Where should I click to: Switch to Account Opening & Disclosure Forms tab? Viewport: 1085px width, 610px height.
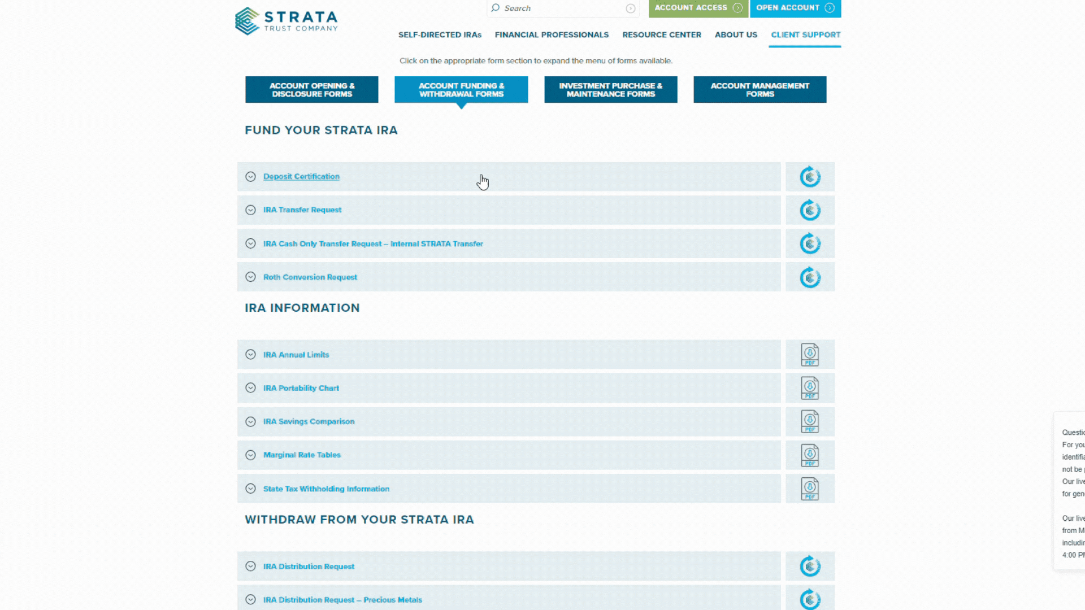[312, 90]
